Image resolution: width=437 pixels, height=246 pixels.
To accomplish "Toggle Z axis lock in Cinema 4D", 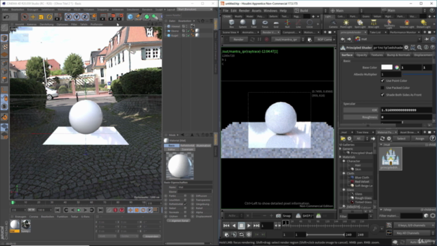I will 85,17.
